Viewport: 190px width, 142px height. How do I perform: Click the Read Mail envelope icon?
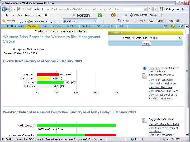coord(135,21)
